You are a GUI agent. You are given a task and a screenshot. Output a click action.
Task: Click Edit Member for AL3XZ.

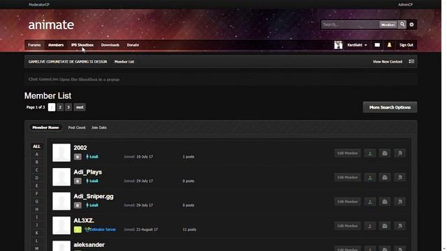click(x=348, y=226)
